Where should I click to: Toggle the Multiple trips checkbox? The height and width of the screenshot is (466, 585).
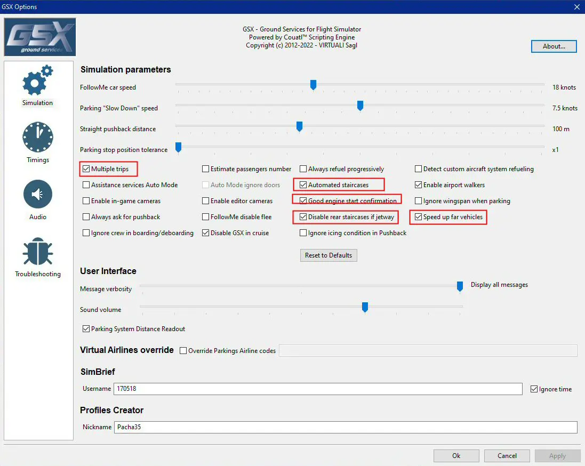(86, 169)
